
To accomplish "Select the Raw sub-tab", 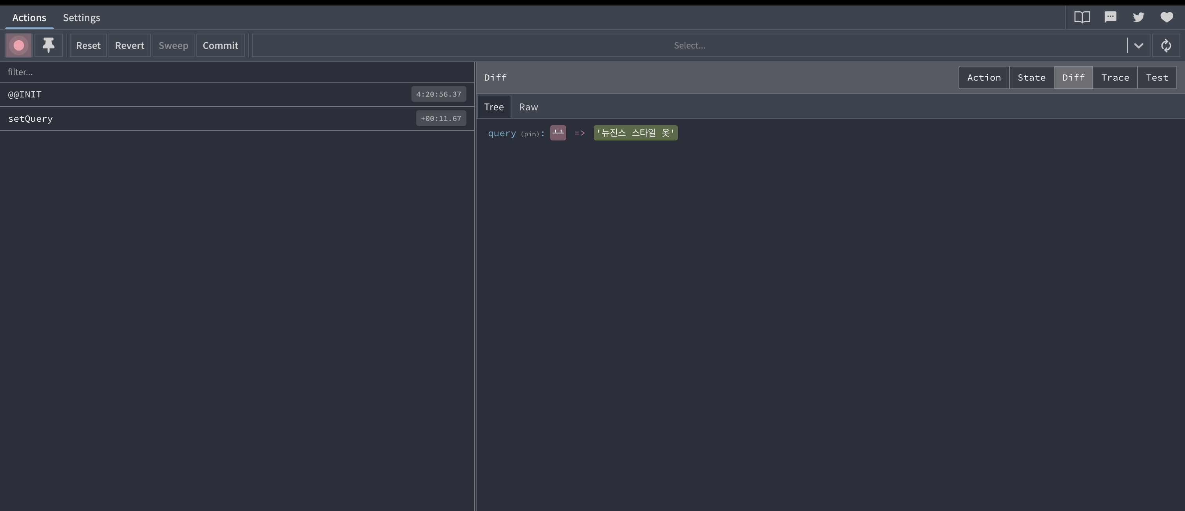I will point(529,107).
